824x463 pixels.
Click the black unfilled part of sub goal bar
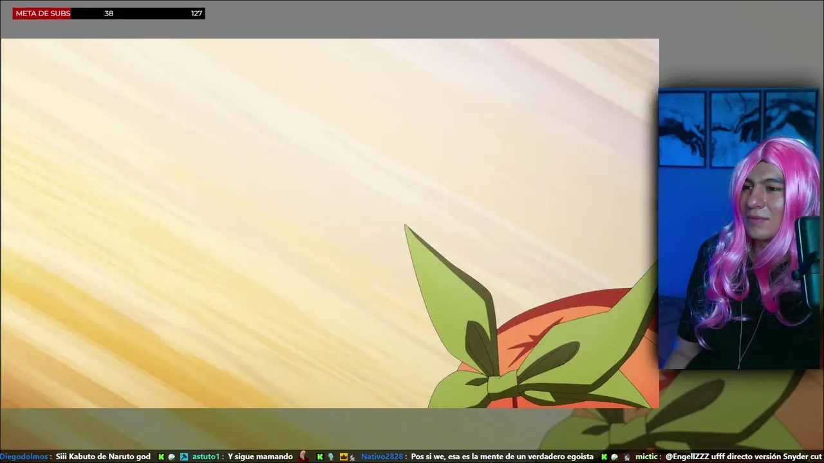(x=138, y=13)
